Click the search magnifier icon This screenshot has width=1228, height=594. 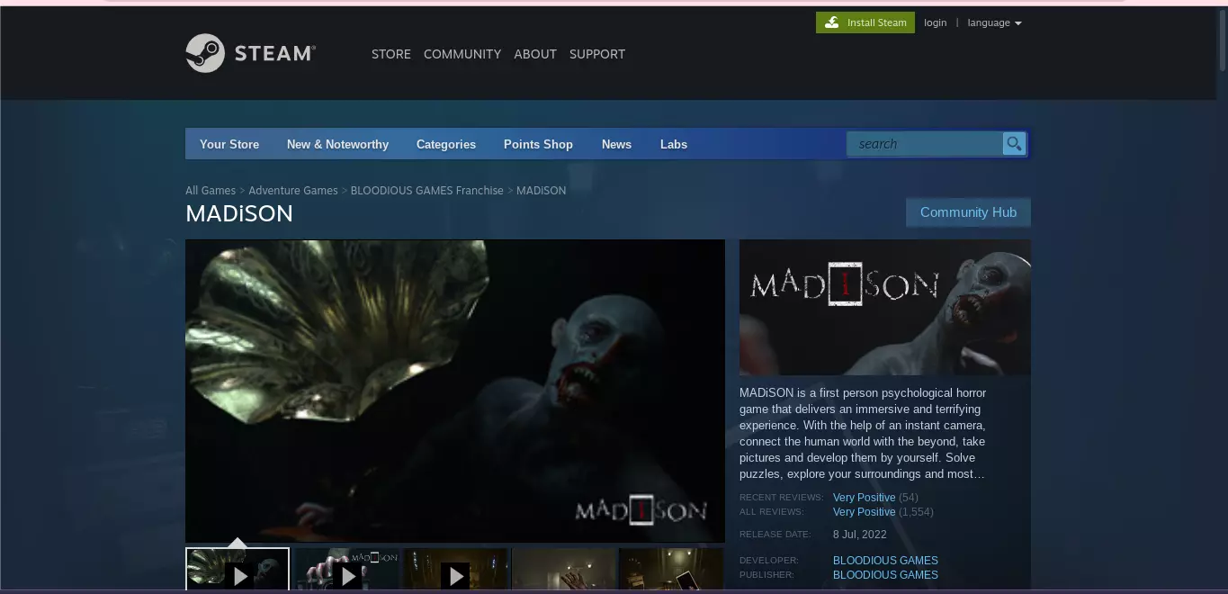[1014, 144]
